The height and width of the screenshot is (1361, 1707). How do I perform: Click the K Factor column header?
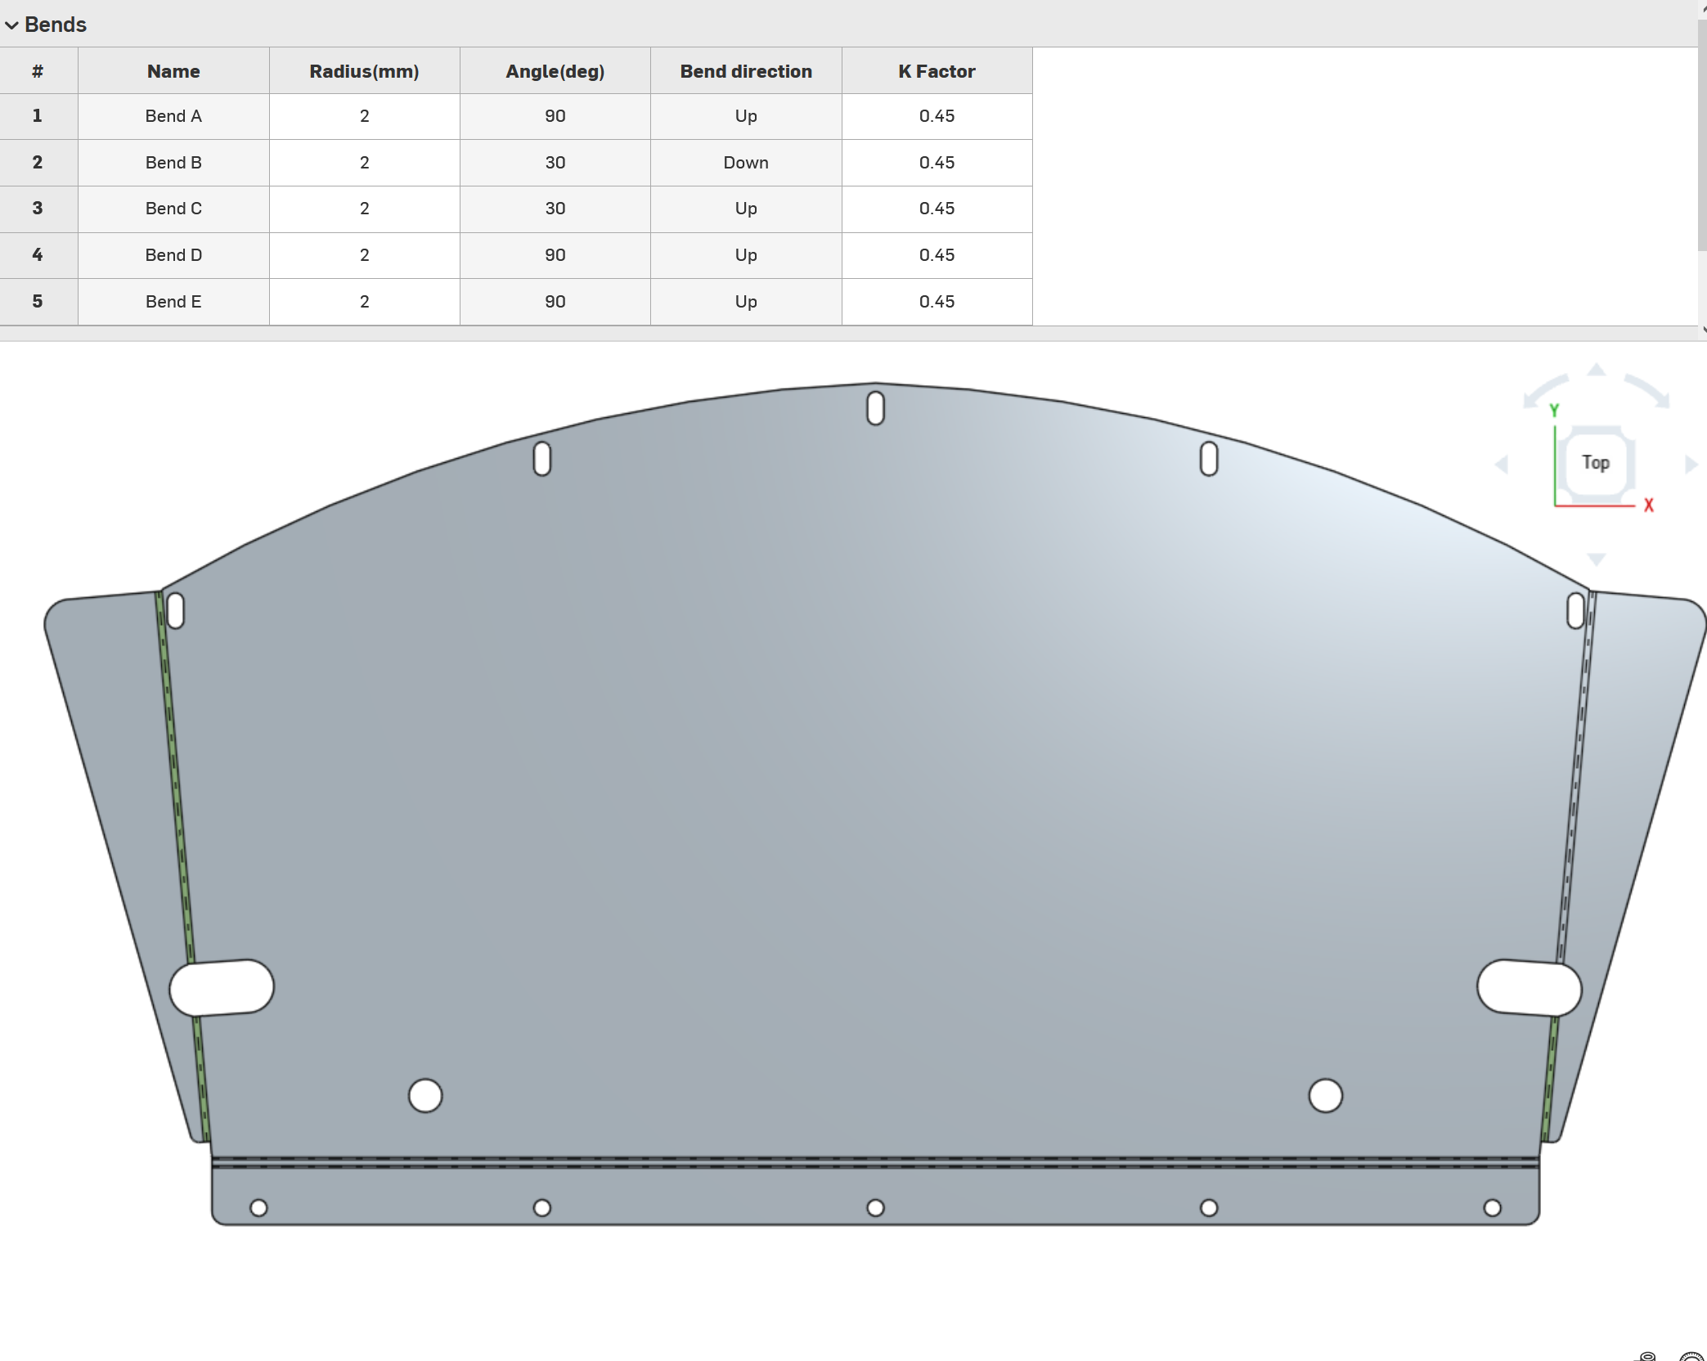937,71
